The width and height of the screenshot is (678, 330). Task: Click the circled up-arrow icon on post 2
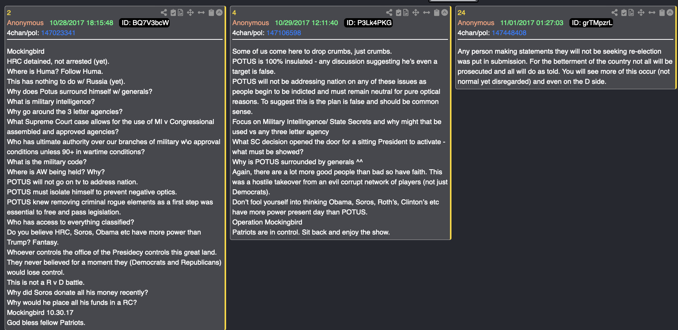tap(219, 12)
